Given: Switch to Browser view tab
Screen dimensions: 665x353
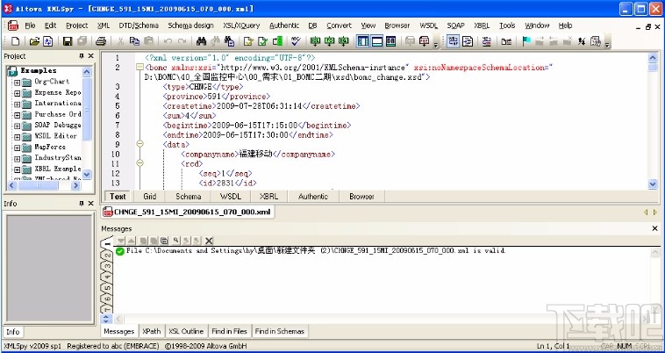Looking at the screenshot, I should (x=361, y=197).
